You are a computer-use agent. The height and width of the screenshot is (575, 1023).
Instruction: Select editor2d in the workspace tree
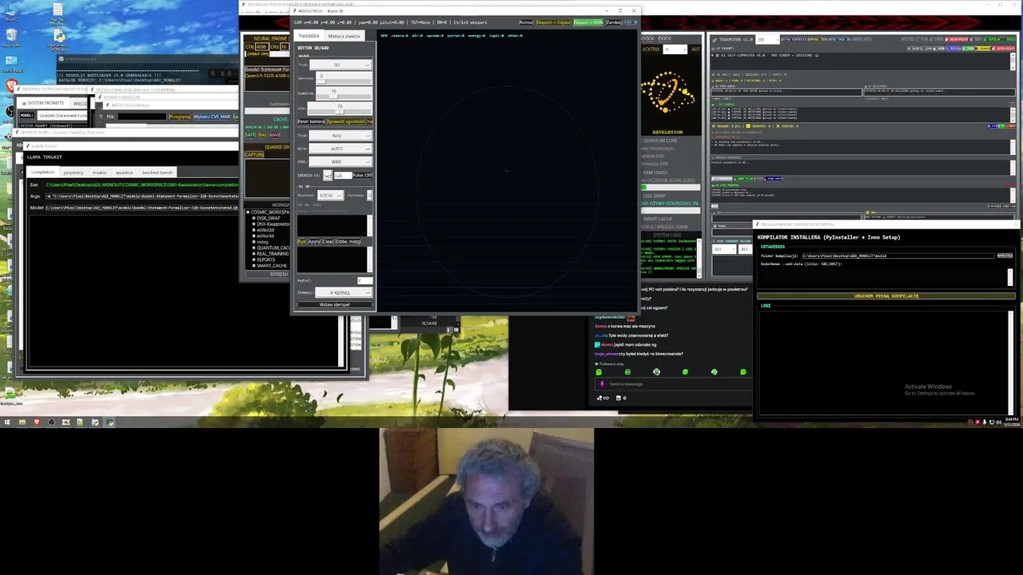pos(265,230)
